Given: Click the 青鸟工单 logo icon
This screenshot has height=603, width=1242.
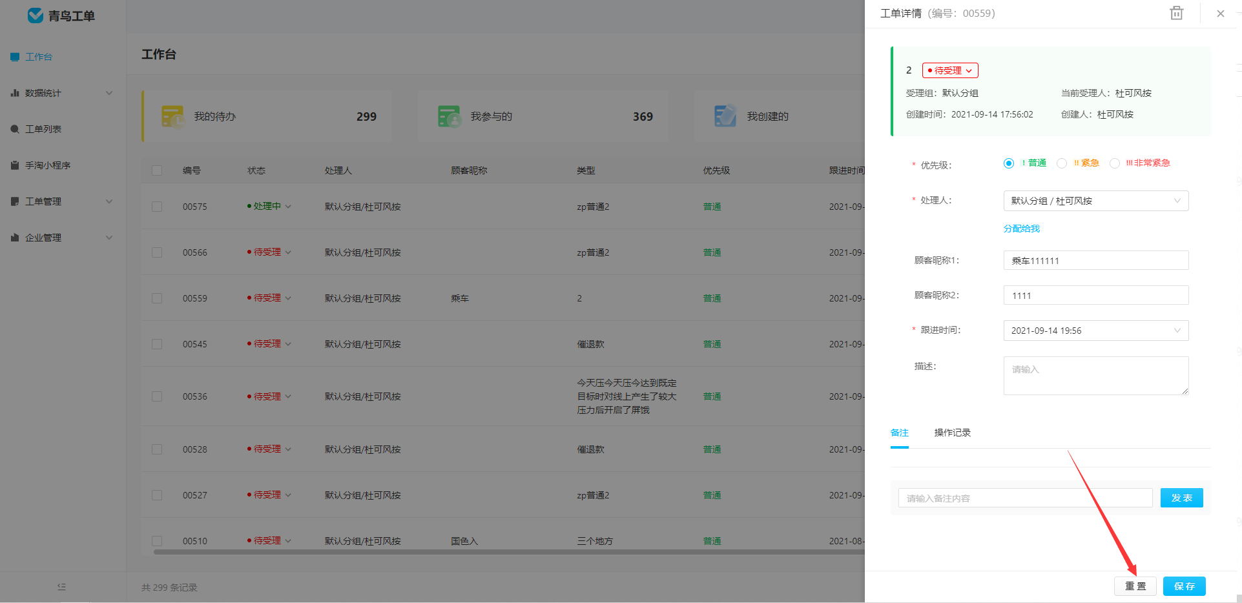Looking at the screenshot, I should pos(36,15).
